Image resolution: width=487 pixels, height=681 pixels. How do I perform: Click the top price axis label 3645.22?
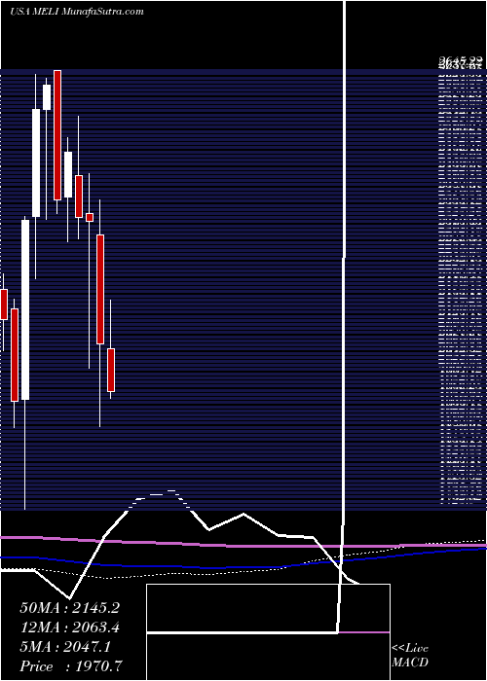461,61
